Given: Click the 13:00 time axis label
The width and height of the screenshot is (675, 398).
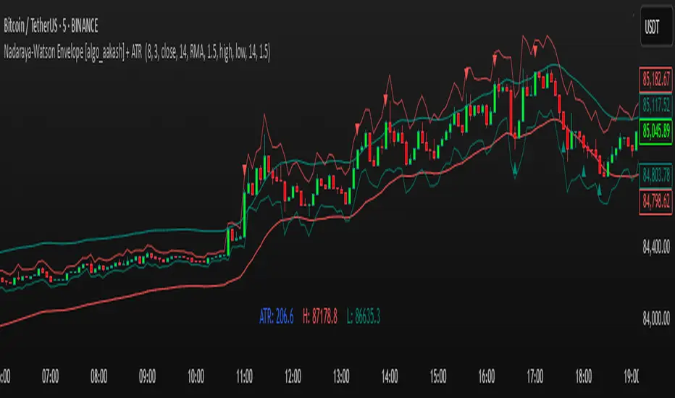Looking at the screenshot, I should click(341, 376).
